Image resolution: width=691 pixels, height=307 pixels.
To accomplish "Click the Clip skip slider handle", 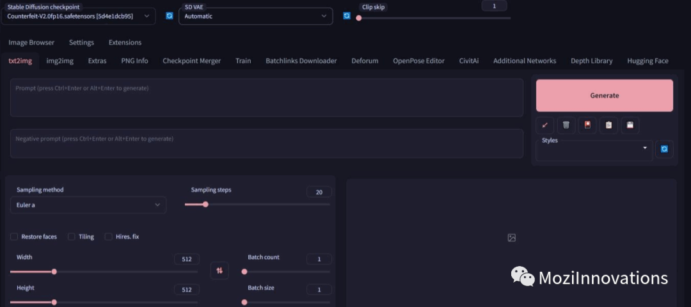I will click(x=359, y=18).
